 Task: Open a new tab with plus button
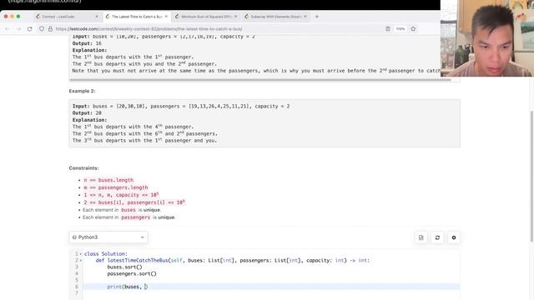(x=317, y=17)
